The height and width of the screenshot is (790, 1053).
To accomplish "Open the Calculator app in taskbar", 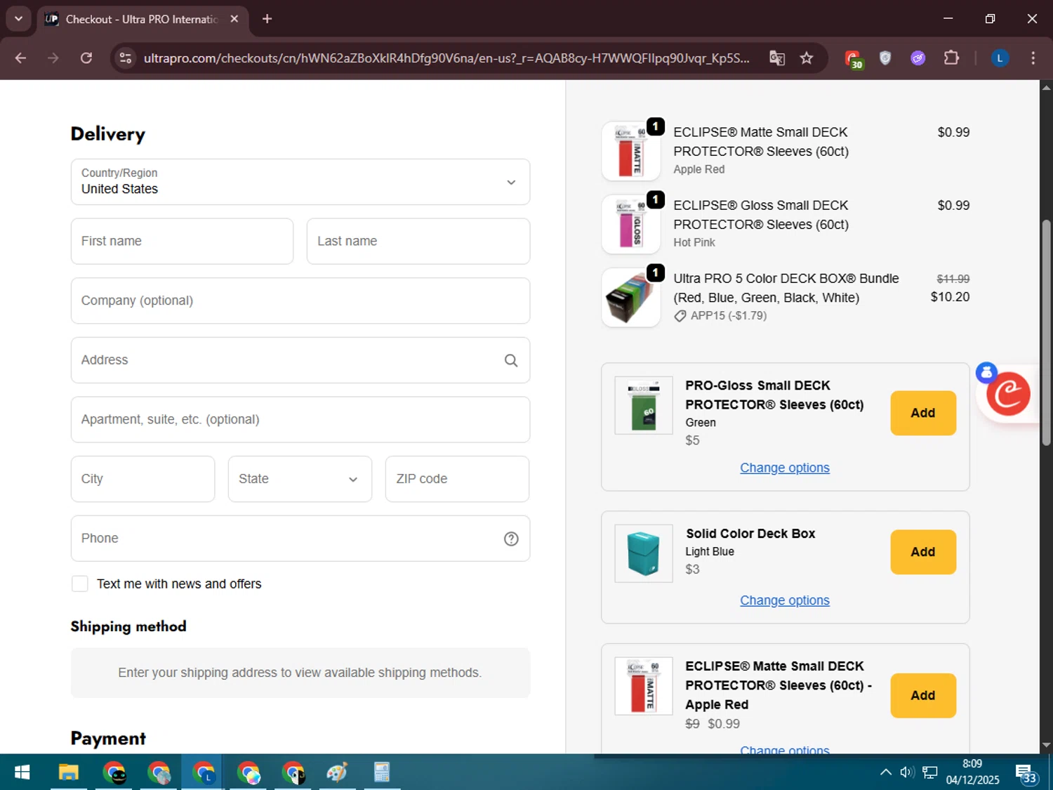I will (382, 772).
